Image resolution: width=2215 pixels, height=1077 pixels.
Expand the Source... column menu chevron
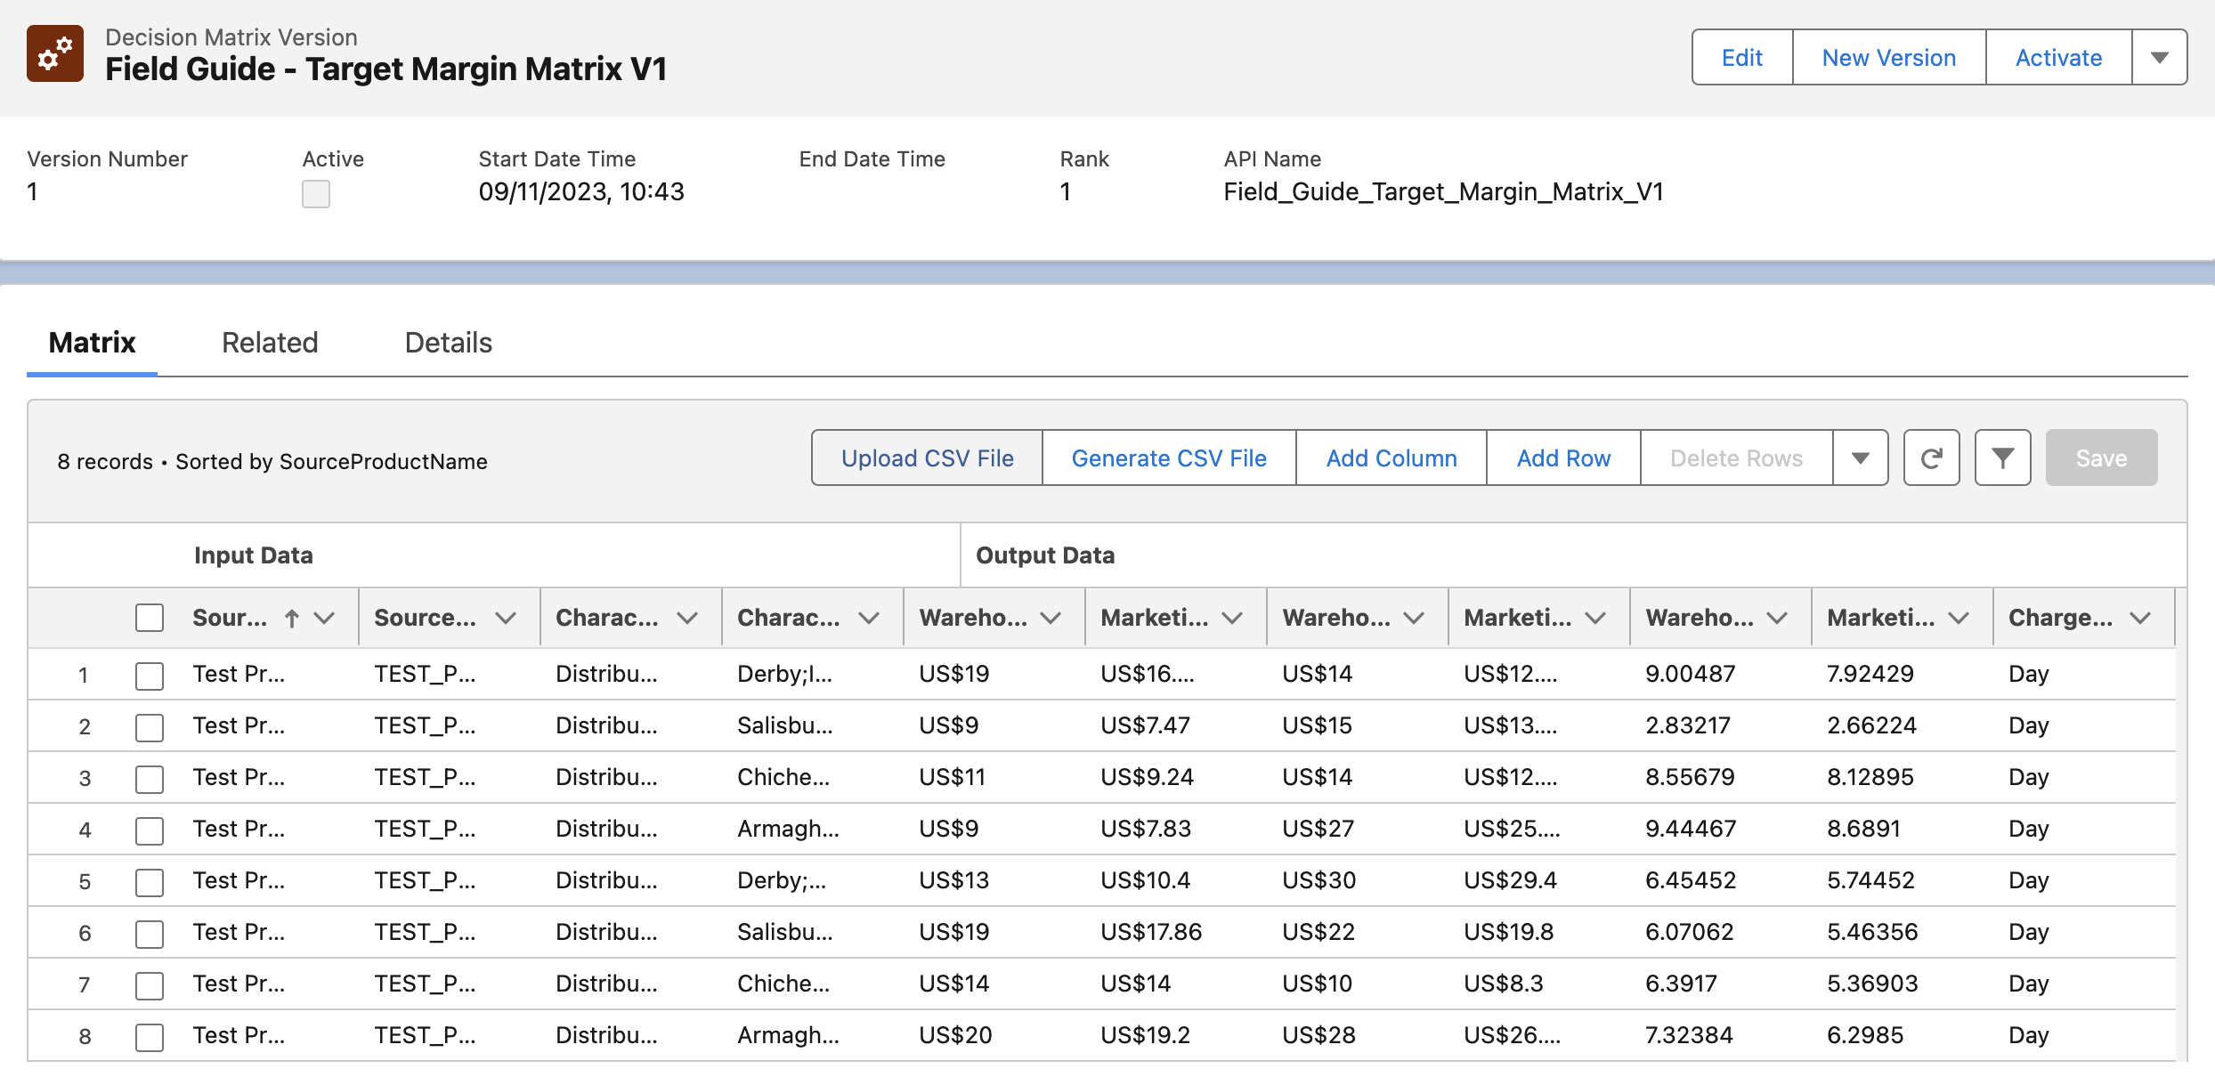tap(506, 618)
